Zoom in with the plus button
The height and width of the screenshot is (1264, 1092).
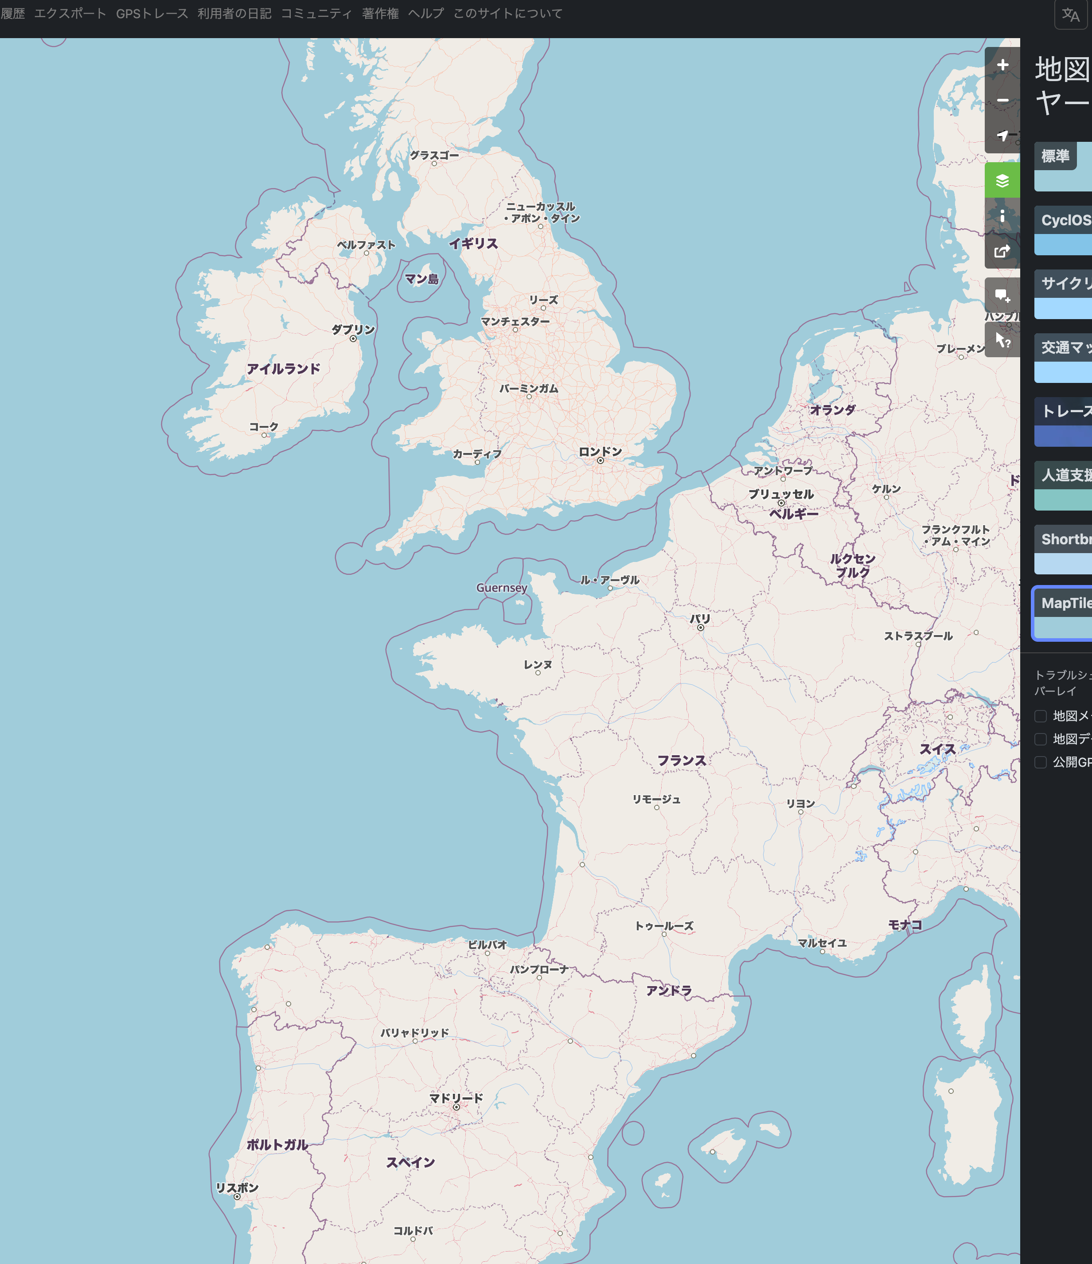pyautogui.click(x=1002, y=65)
